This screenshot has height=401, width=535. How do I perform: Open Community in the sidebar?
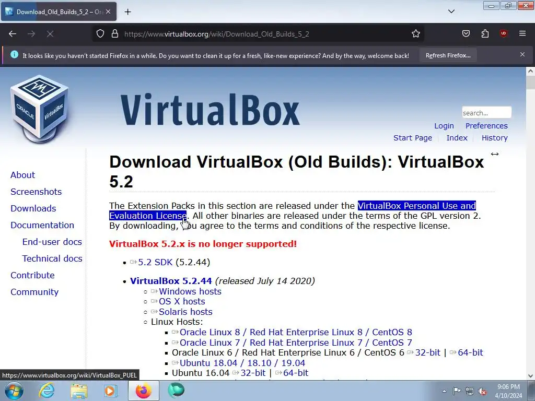[34, 292]
